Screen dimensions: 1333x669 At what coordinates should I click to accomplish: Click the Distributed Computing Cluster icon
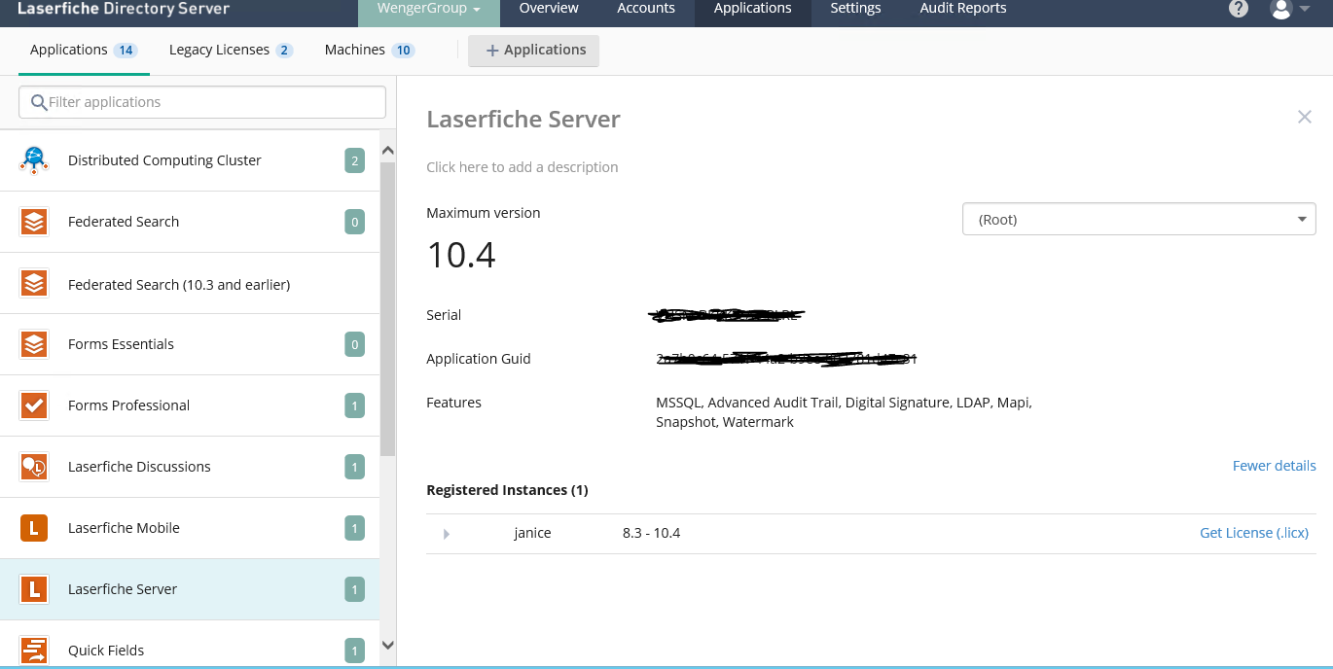tap(34, 160)
